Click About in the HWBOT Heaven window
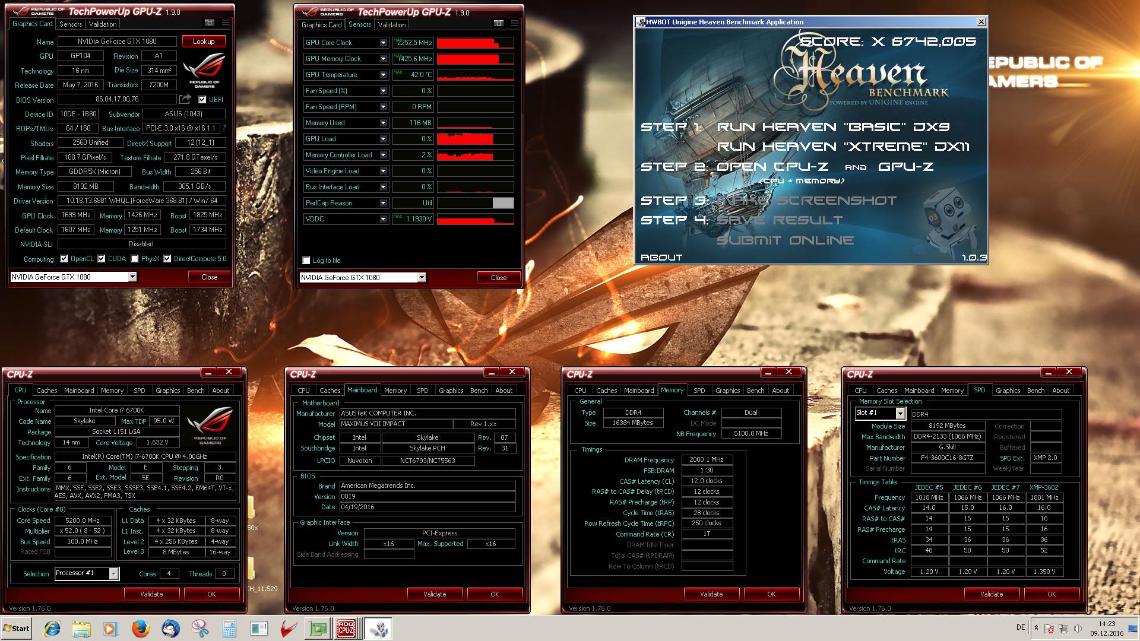The height and width of the screenshot is (641, 1140). (x=661, y=258)
